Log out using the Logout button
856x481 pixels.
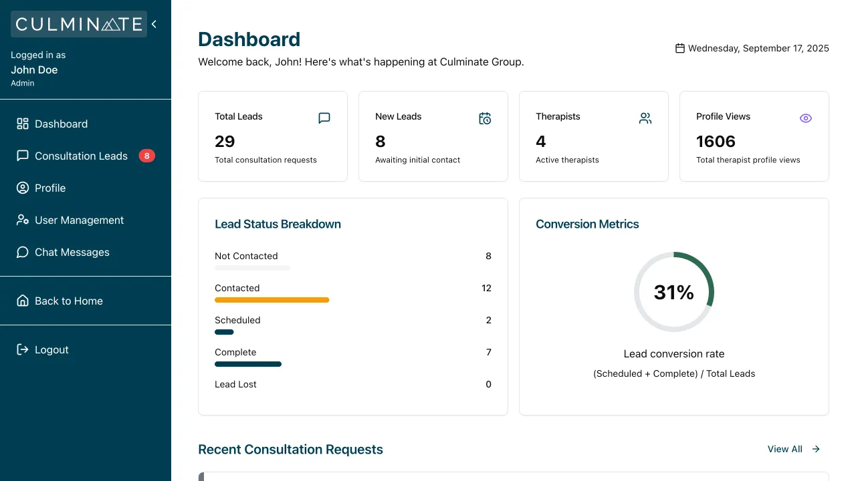click(x=51, y=349)
